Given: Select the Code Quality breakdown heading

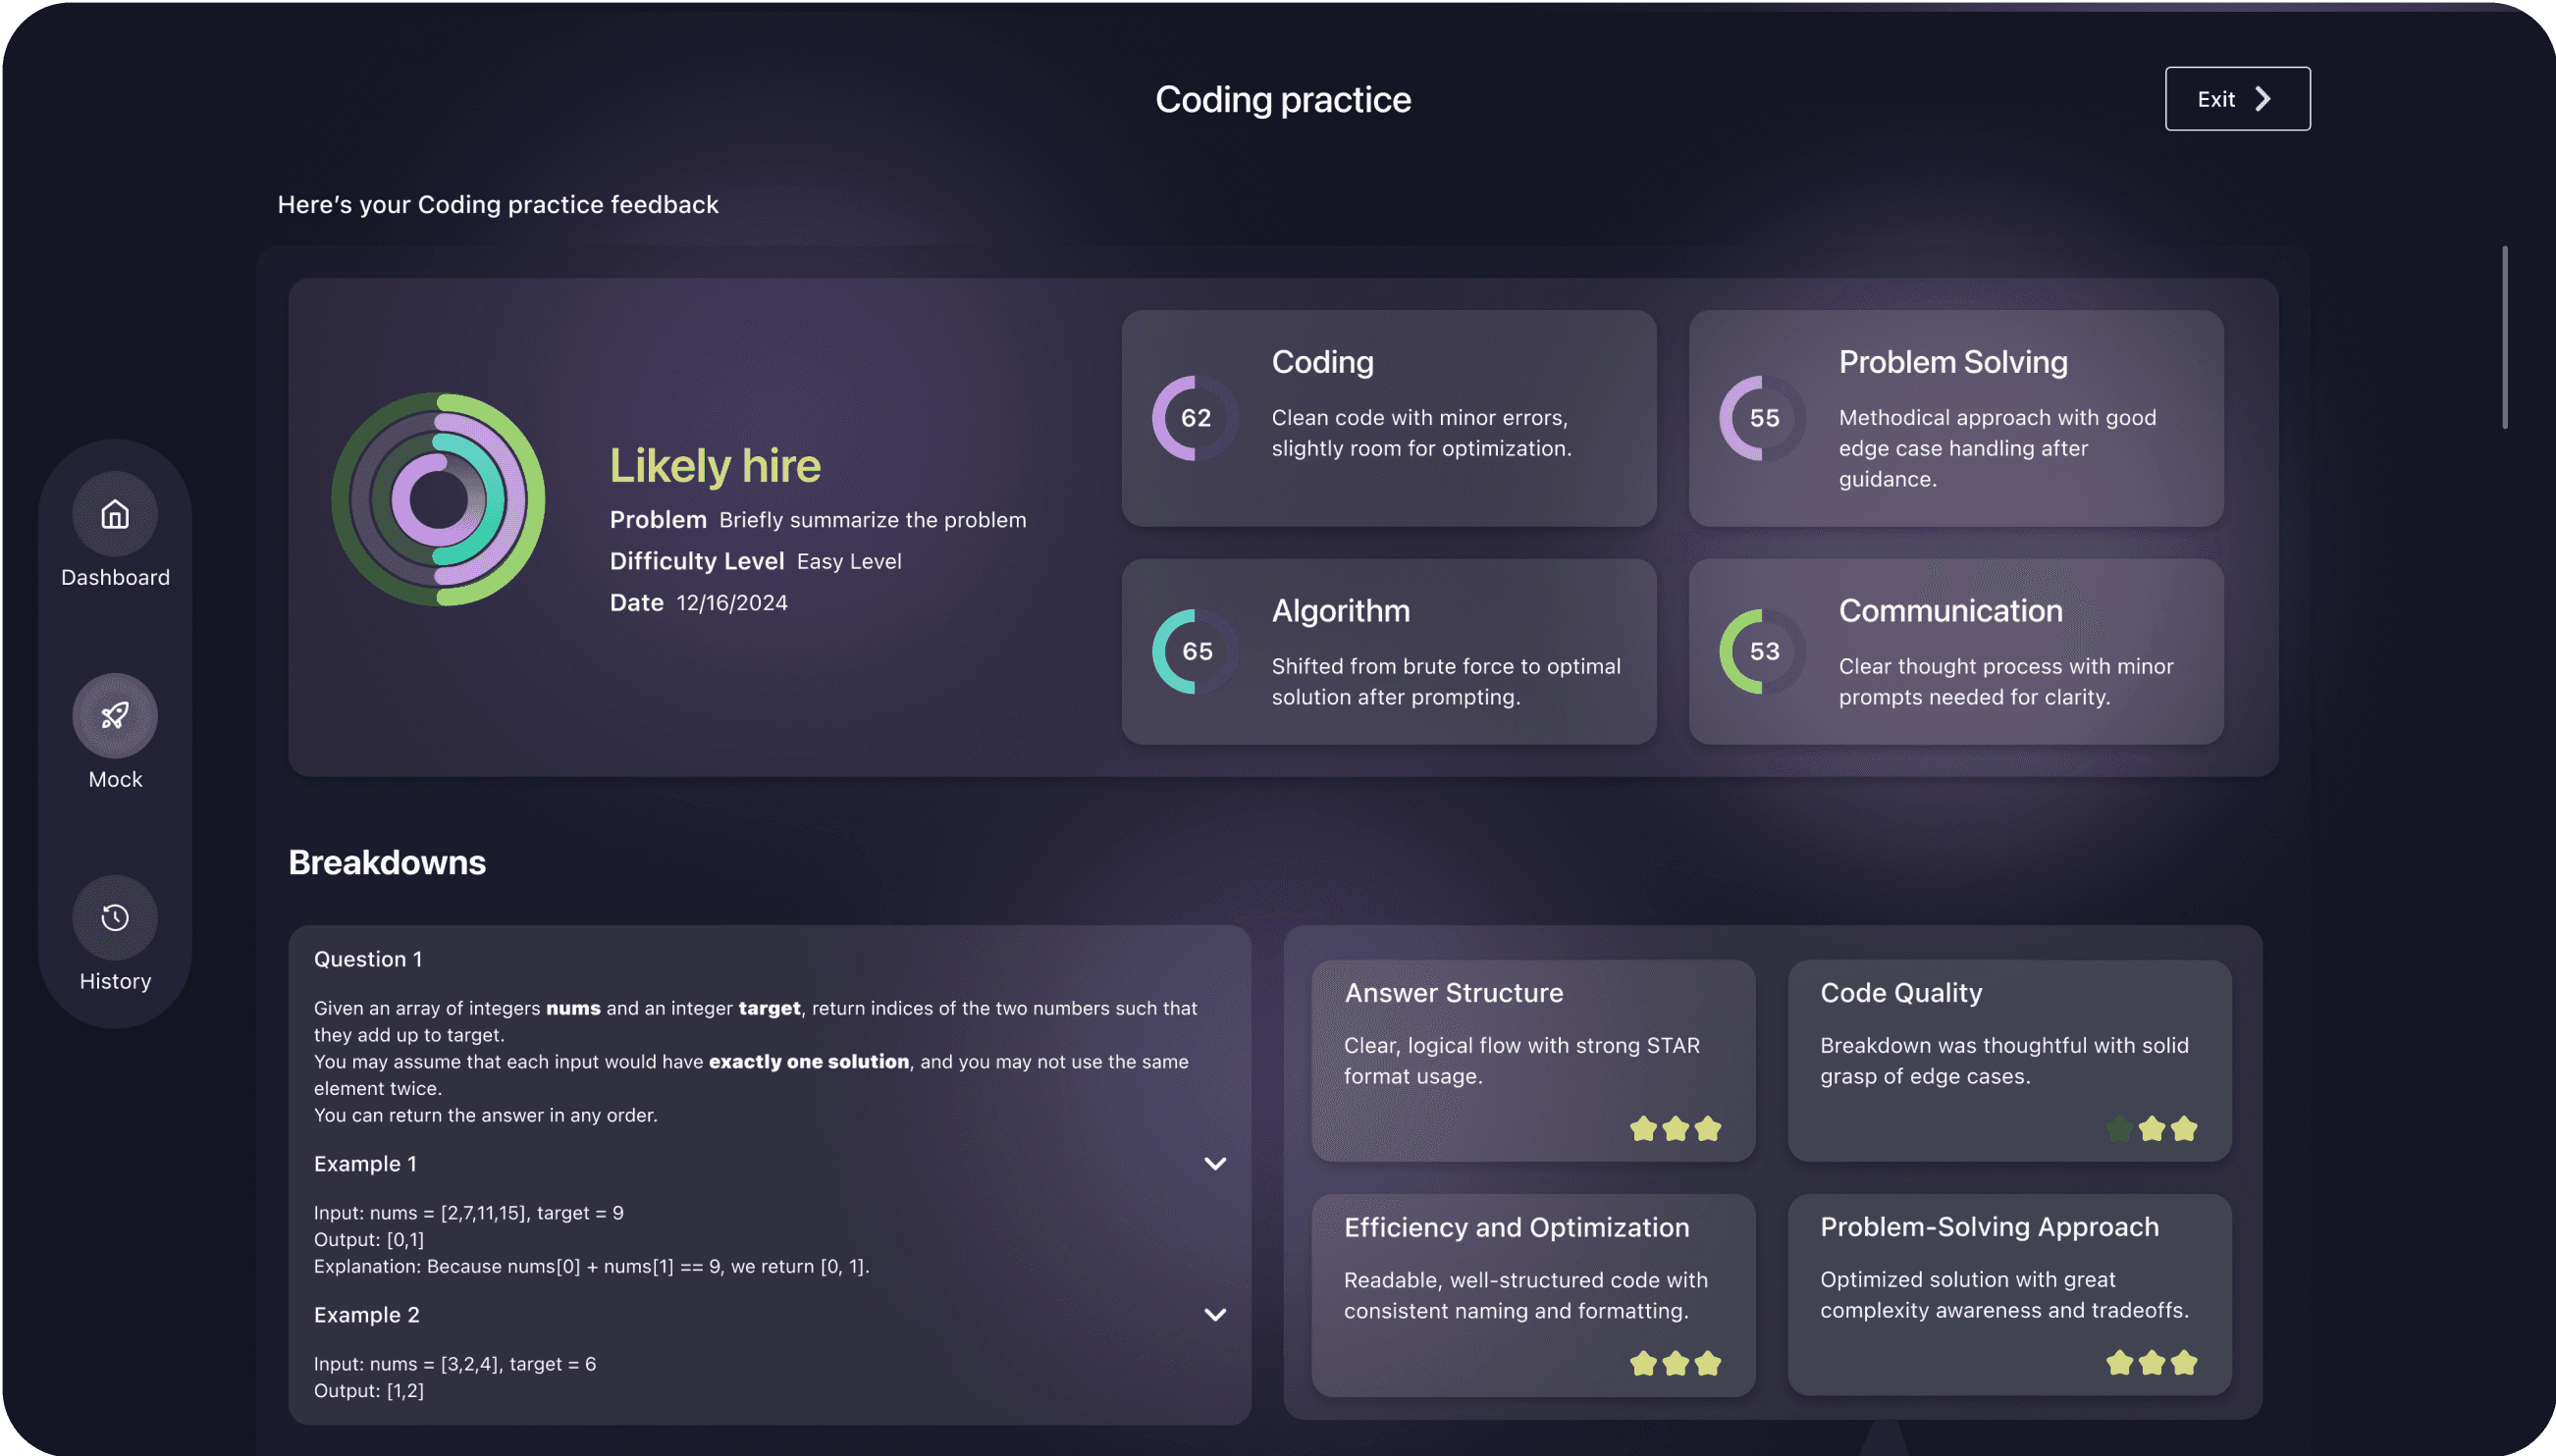Looking at the screenshot, I should point(1900,993).
